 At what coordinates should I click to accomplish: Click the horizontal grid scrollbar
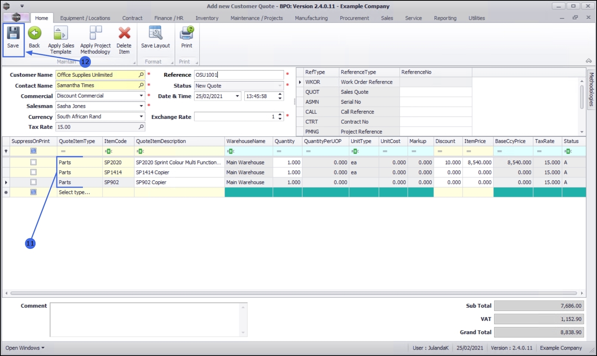click(x=294, y=293)
